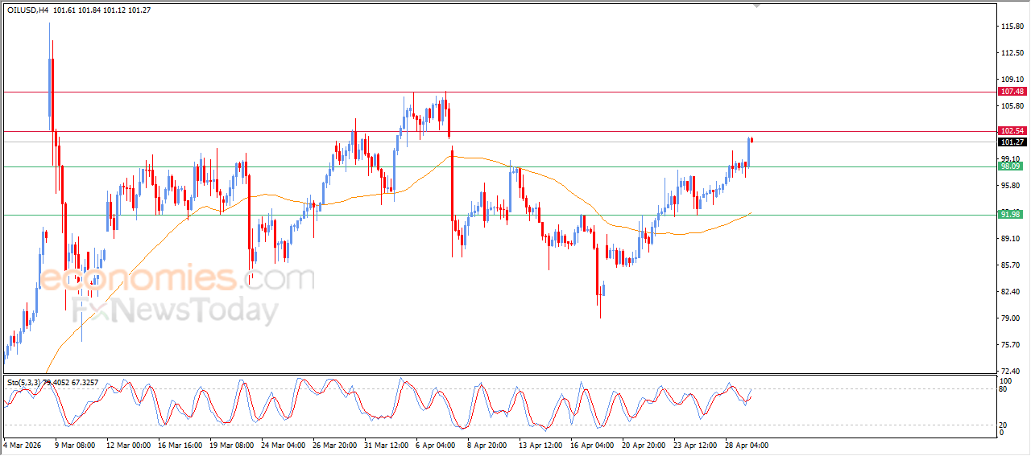Click the 79.00 price scale value
The width and height of the screenshot is (1031, 456).
[1010, 318]
